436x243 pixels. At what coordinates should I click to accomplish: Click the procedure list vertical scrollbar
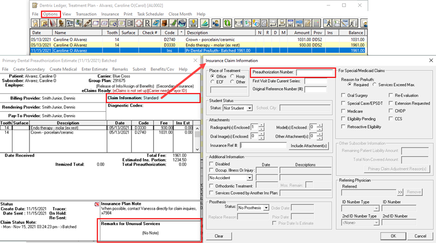197,139
